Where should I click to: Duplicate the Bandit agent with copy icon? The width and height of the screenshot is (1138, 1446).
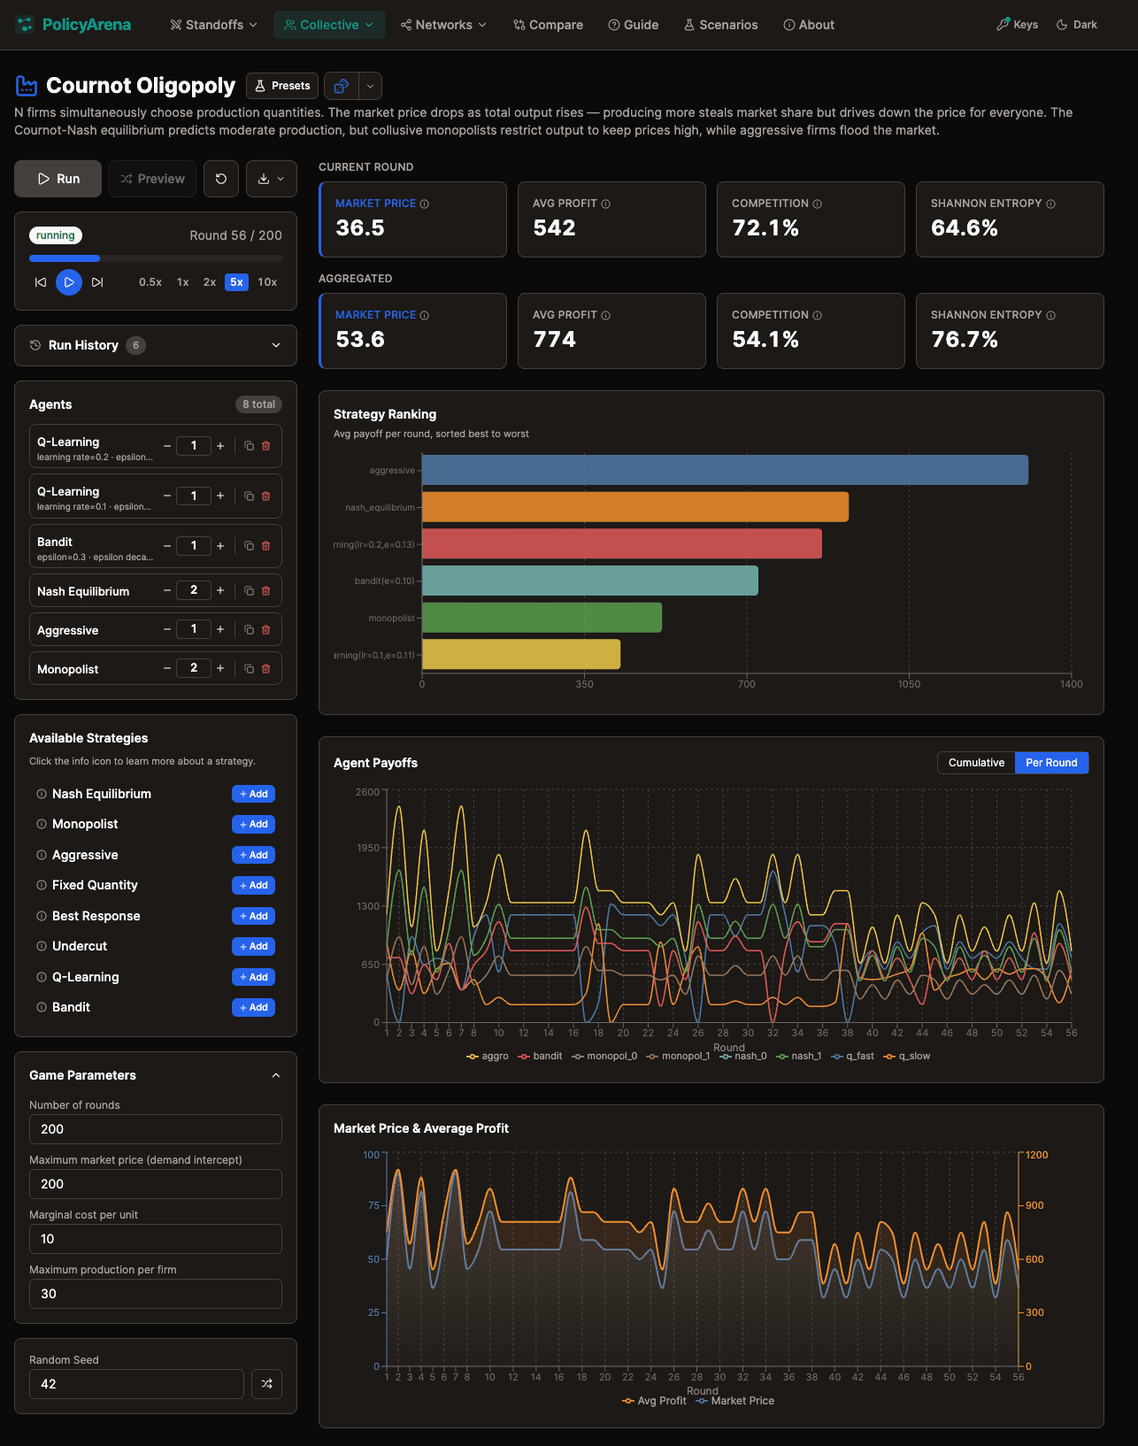point(249,546)
